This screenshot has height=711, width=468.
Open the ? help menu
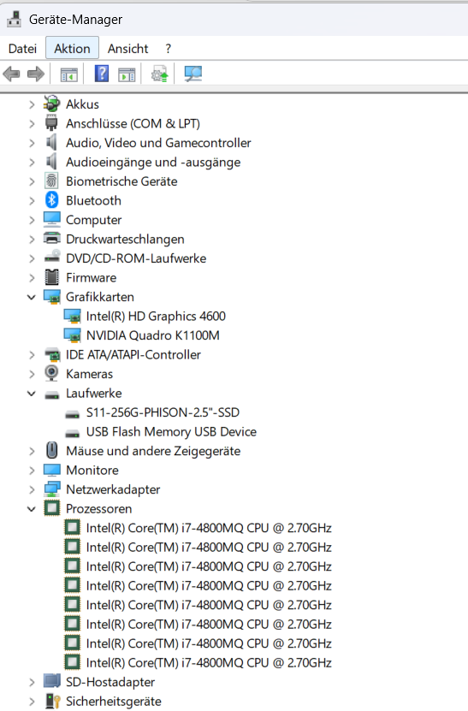(x=169, y=49)
